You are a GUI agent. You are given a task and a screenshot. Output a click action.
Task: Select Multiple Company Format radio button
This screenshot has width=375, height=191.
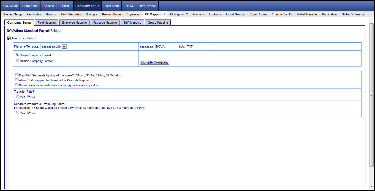17,61
